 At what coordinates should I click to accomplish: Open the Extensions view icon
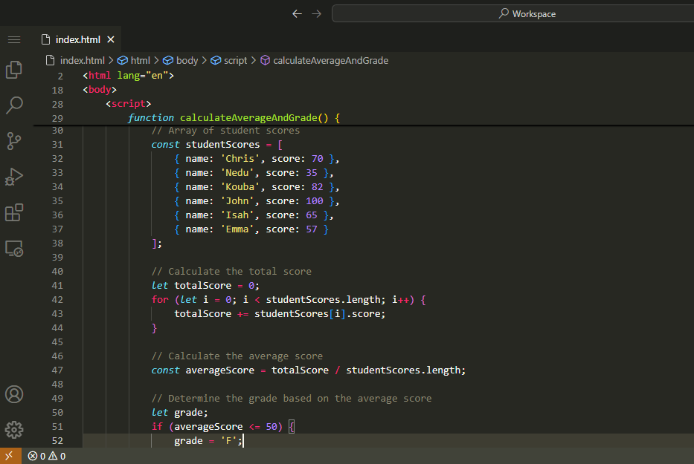pyautogui.click(x=14, y=213)
